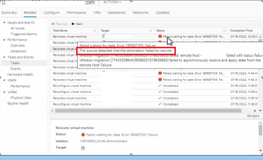The width and height of the screenshot is (263, 160).
Task: Click the red error icon in first row
Action: [x=160, y=36]
